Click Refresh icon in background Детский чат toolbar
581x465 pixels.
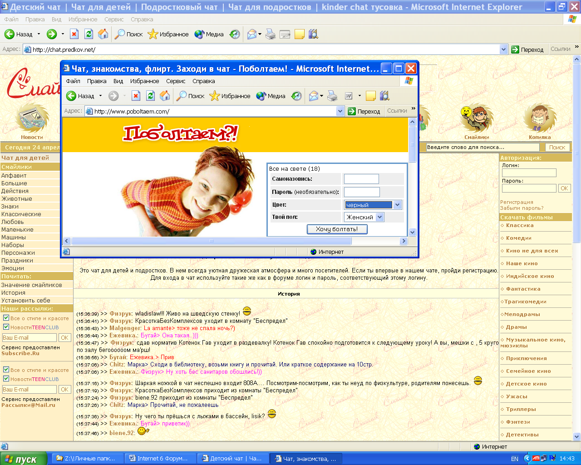pyautogui.click(x=89, y=34)
